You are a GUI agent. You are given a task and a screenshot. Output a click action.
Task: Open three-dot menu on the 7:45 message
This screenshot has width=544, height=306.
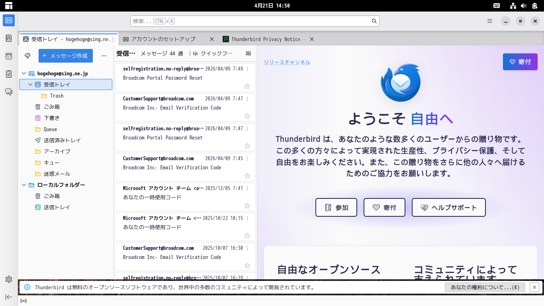pyautogui.click(x=247, y=159)
